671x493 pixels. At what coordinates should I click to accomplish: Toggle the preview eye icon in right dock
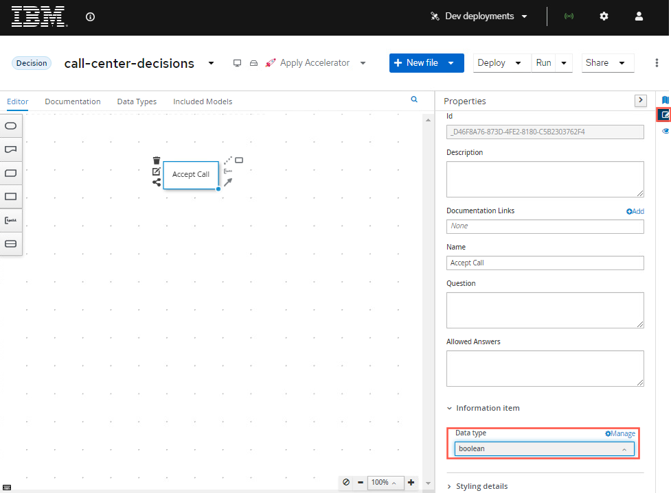pos(665,131)
